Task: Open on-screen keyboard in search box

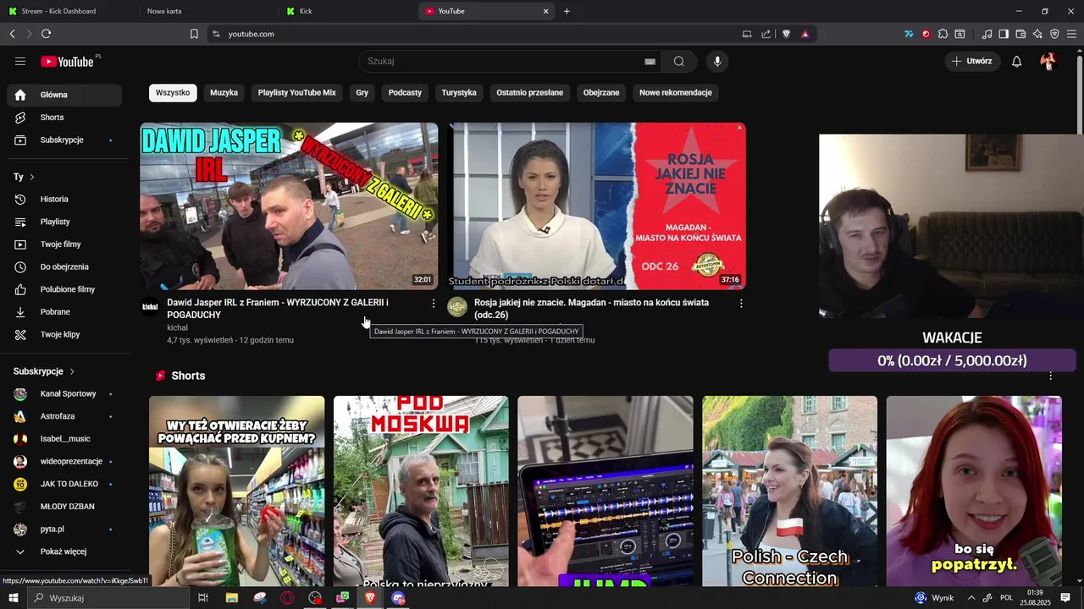Action: point(650,61)
